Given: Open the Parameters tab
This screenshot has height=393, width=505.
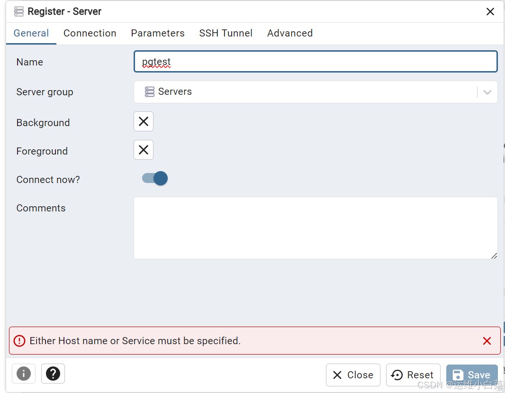Looking at the screenshot, I should (158, 33).
